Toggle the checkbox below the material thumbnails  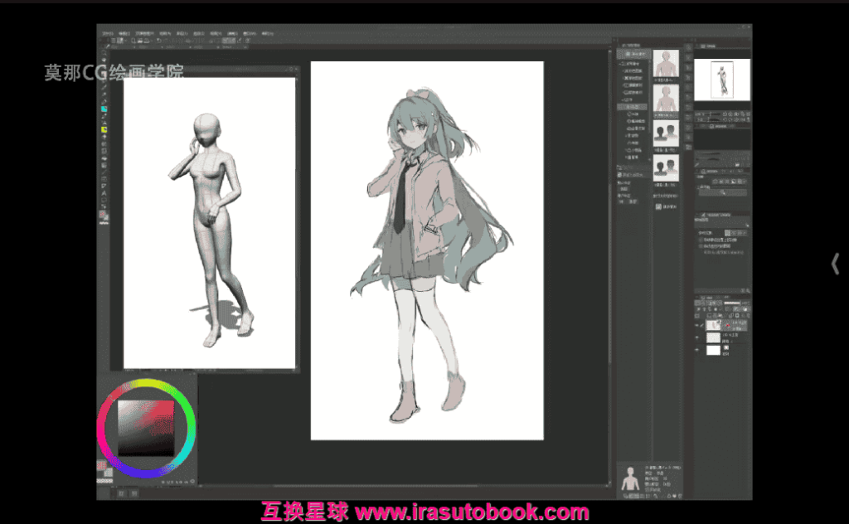tap(659, 206)
